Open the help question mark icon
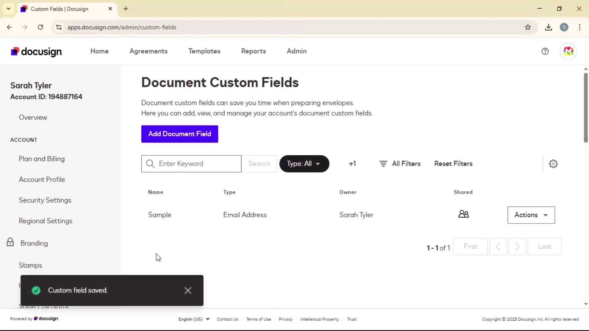Viewport: 589px width, 331px height. click(x=545, y=51)
